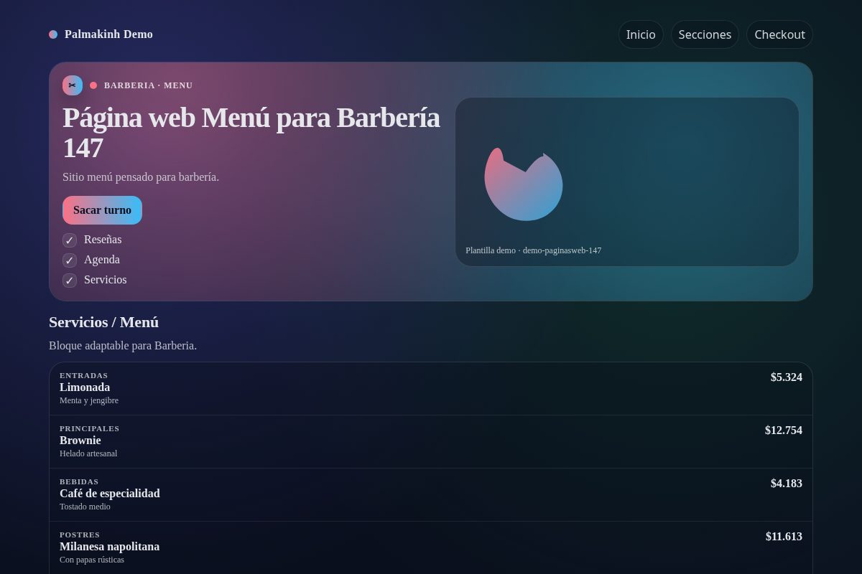Click the demo-paginasweb-147 caption text
Image resolution: width=862 pixels, height=574 pixels.
[533, 250]
